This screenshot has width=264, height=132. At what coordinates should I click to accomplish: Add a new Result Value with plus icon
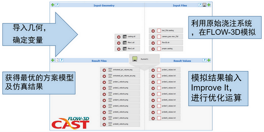[x=209, y=60]
